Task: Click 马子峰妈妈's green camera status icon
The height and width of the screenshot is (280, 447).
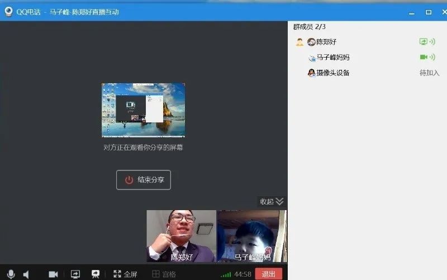Action: click(424, 57)
